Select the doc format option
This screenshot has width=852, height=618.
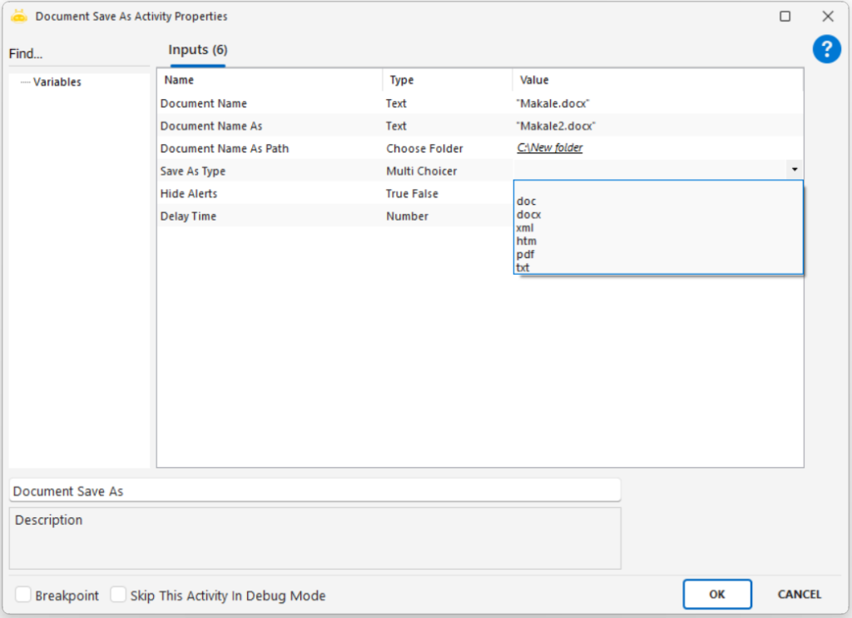(x=526, y=202)
